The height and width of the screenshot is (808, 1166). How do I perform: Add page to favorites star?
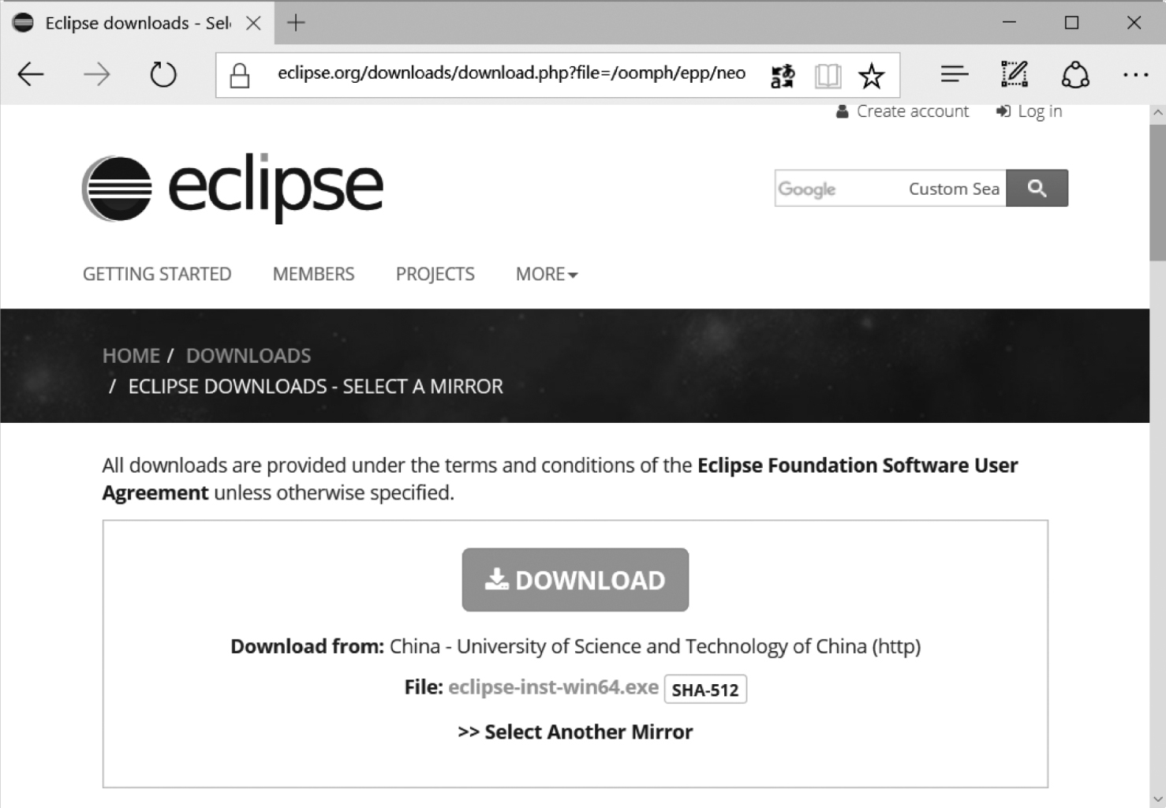point(872,76)
